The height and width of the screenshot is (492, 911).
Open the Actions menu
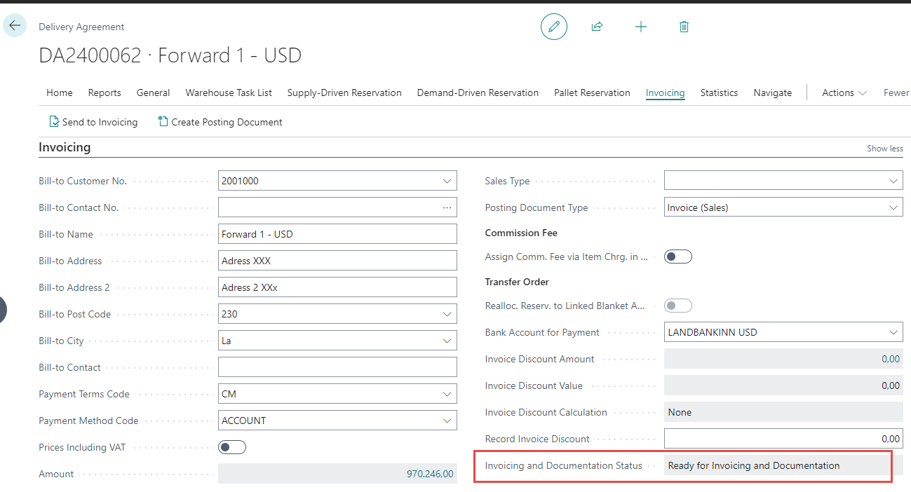(844, 93)
